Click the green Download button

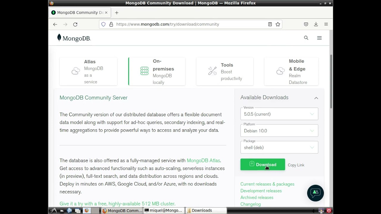click(263, 164)
